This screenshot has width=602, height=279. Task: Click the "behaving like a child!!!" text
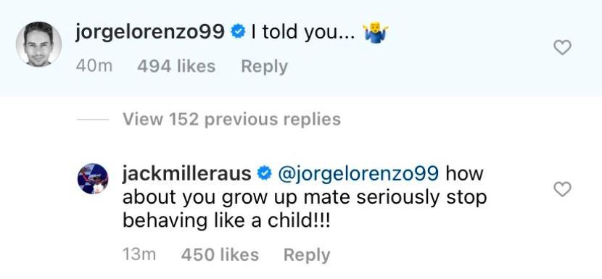(x=226, y=221)
